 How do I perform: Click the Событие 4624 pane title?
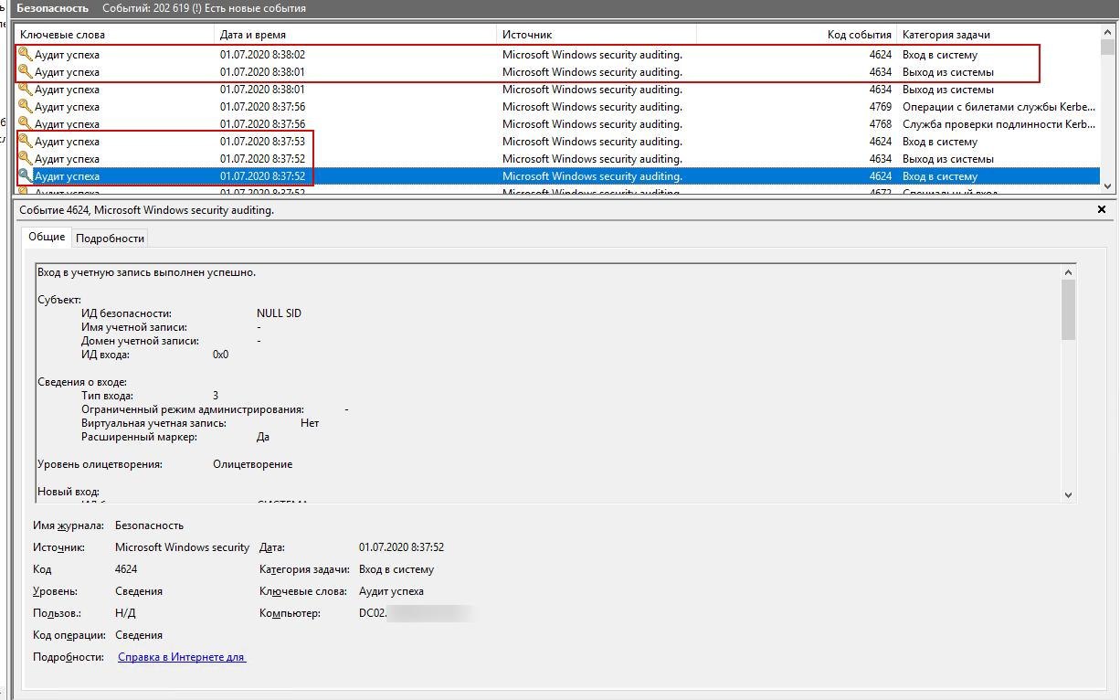(146, 210)
